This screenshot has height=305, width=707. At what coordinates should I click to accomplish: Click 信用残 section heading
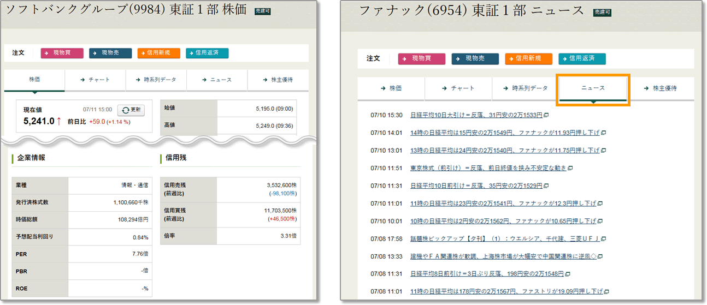point(176,158)
